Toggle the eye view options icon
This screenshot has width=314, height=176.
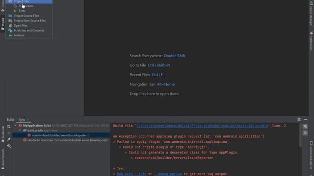pyautogui.click(x=9, y=146)
